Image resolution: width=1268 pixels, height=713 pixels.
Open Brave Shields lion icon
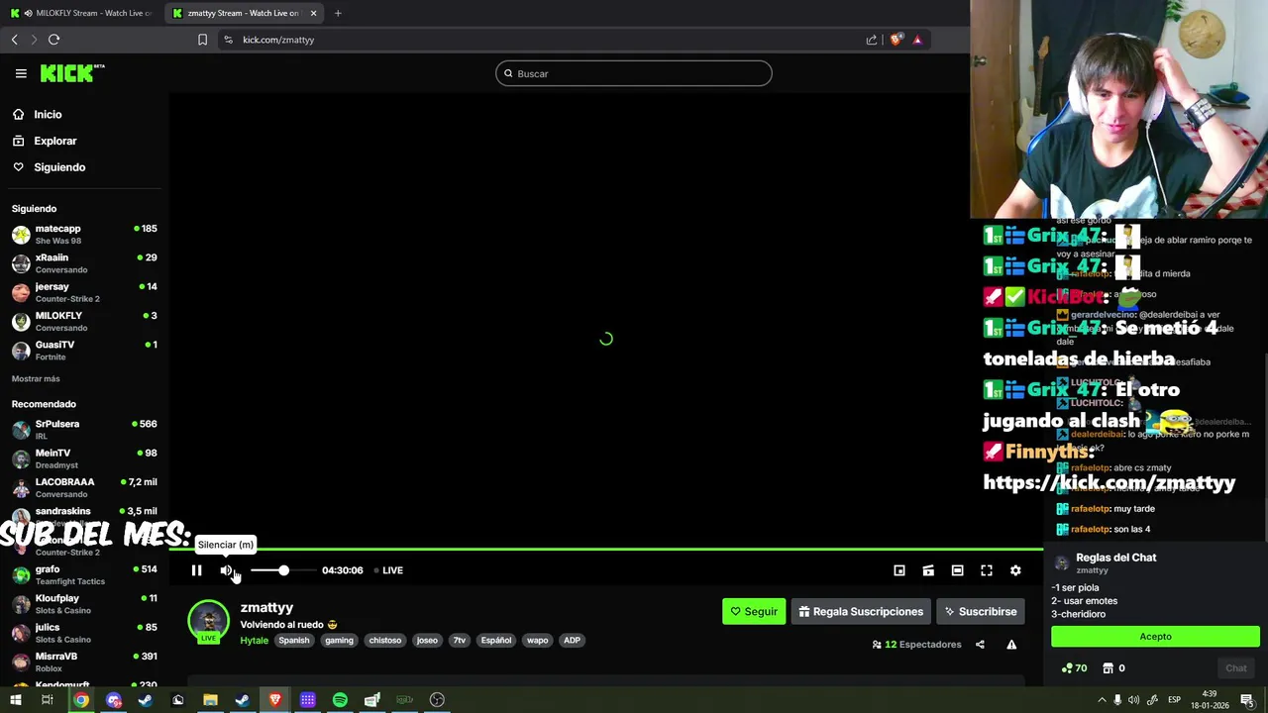coord(897,40)
